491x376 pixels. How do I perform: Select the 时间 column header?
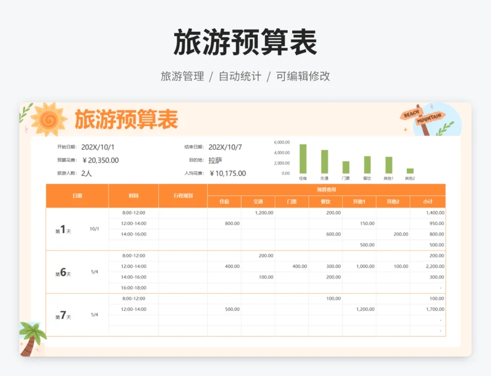(x=133, y=196)
